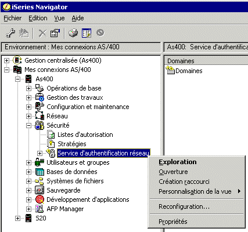
Task: Expand Service d'authentification réseau node
Action: tap(39, 153)
